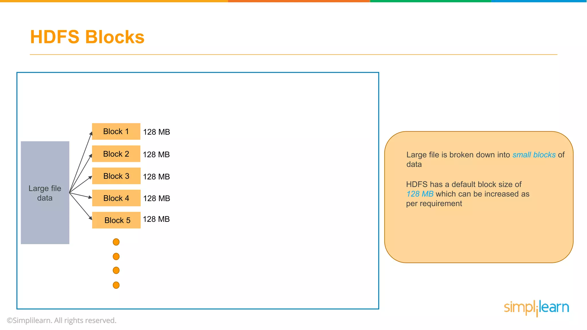Image resolution: width=587 pixels, height=330 pixels.
Task: Click the Block 5 box
Action: tap(116, 220)
